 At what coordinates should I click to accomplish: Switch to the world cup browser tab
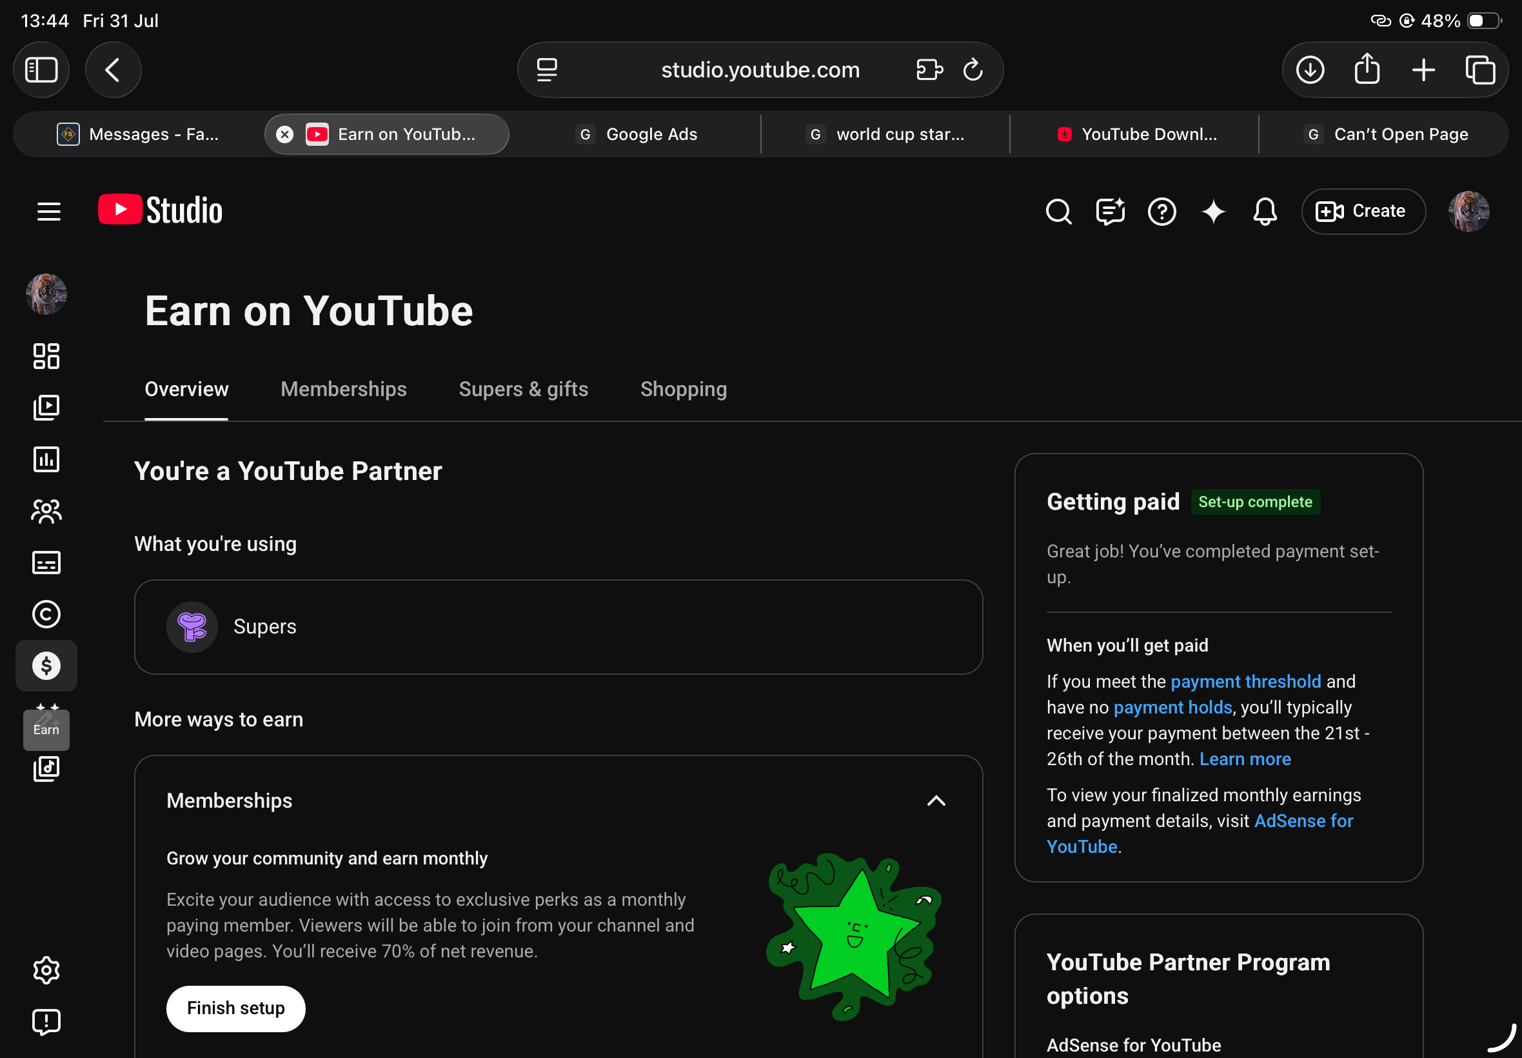click(x=885, y=135)
